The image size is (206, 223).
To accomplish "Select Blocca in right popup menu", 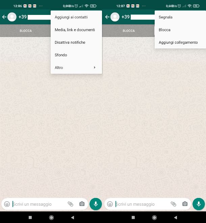I will tap(180, 30).
